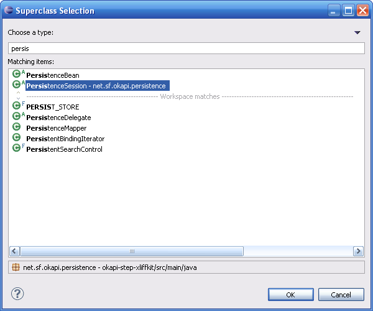
Task: Click the class icon beside PersistenceDelegate
Action: coord(16,116)
